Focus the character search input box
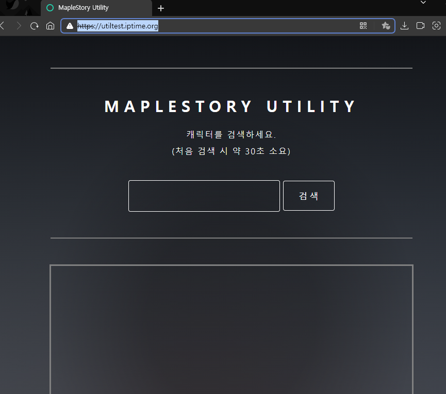Viewport: 446px width, 394px height. [204, 196]
